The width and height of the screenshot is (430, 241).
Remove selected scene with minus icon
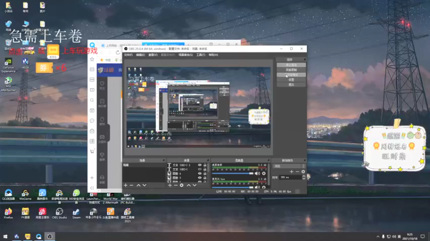pyautogui.click(x=132, y=185)
